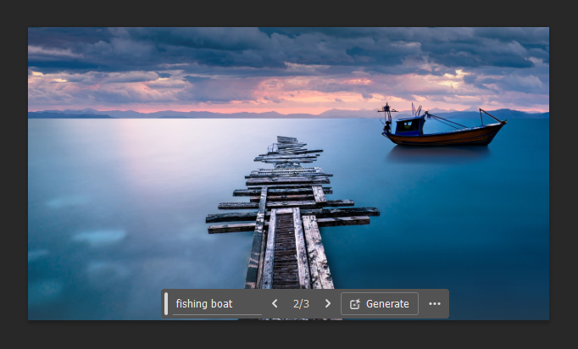Click the 2/3 variation counter
The width and height of the screenshot is (578, 349).
[x=301, y=304]
